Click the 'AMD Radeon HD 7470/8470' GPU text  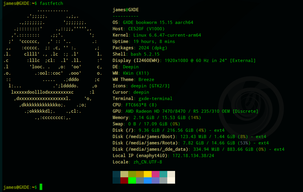pos(155,112)
